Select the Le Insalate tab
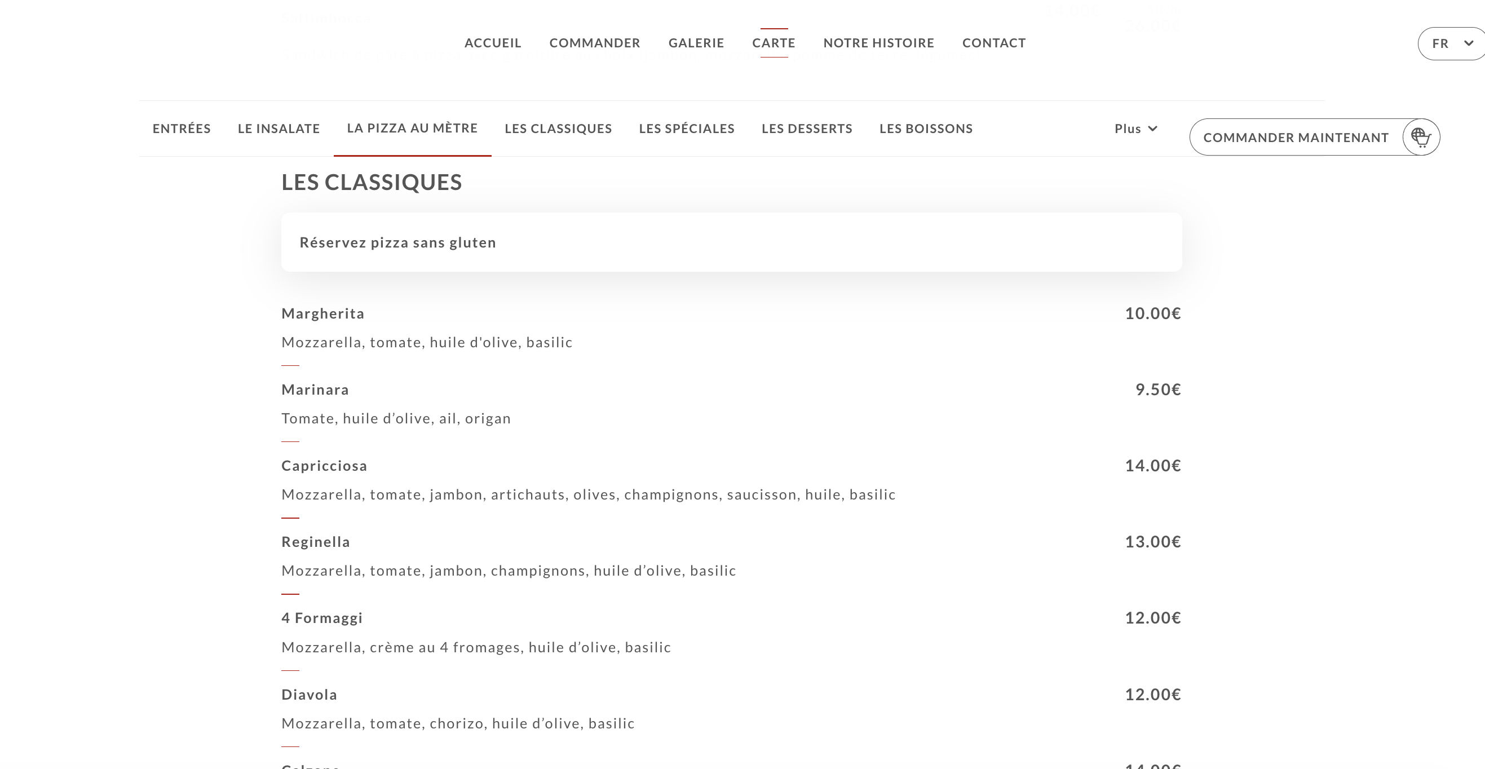 (279, 129)
